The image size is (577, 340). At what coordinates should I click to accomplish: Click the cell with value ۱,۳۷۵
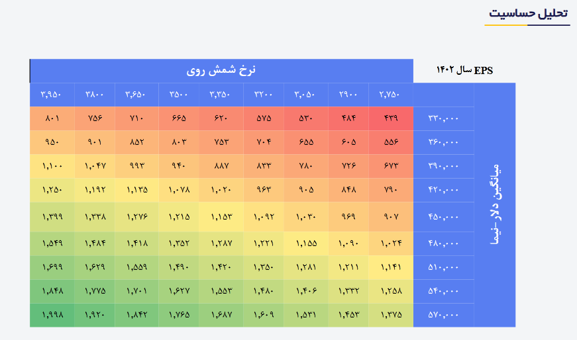390,315
